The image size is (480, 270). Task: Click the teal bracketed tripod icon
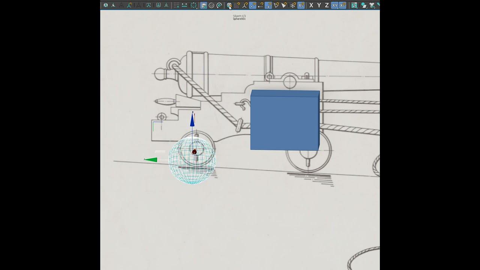tap(149, 5)
